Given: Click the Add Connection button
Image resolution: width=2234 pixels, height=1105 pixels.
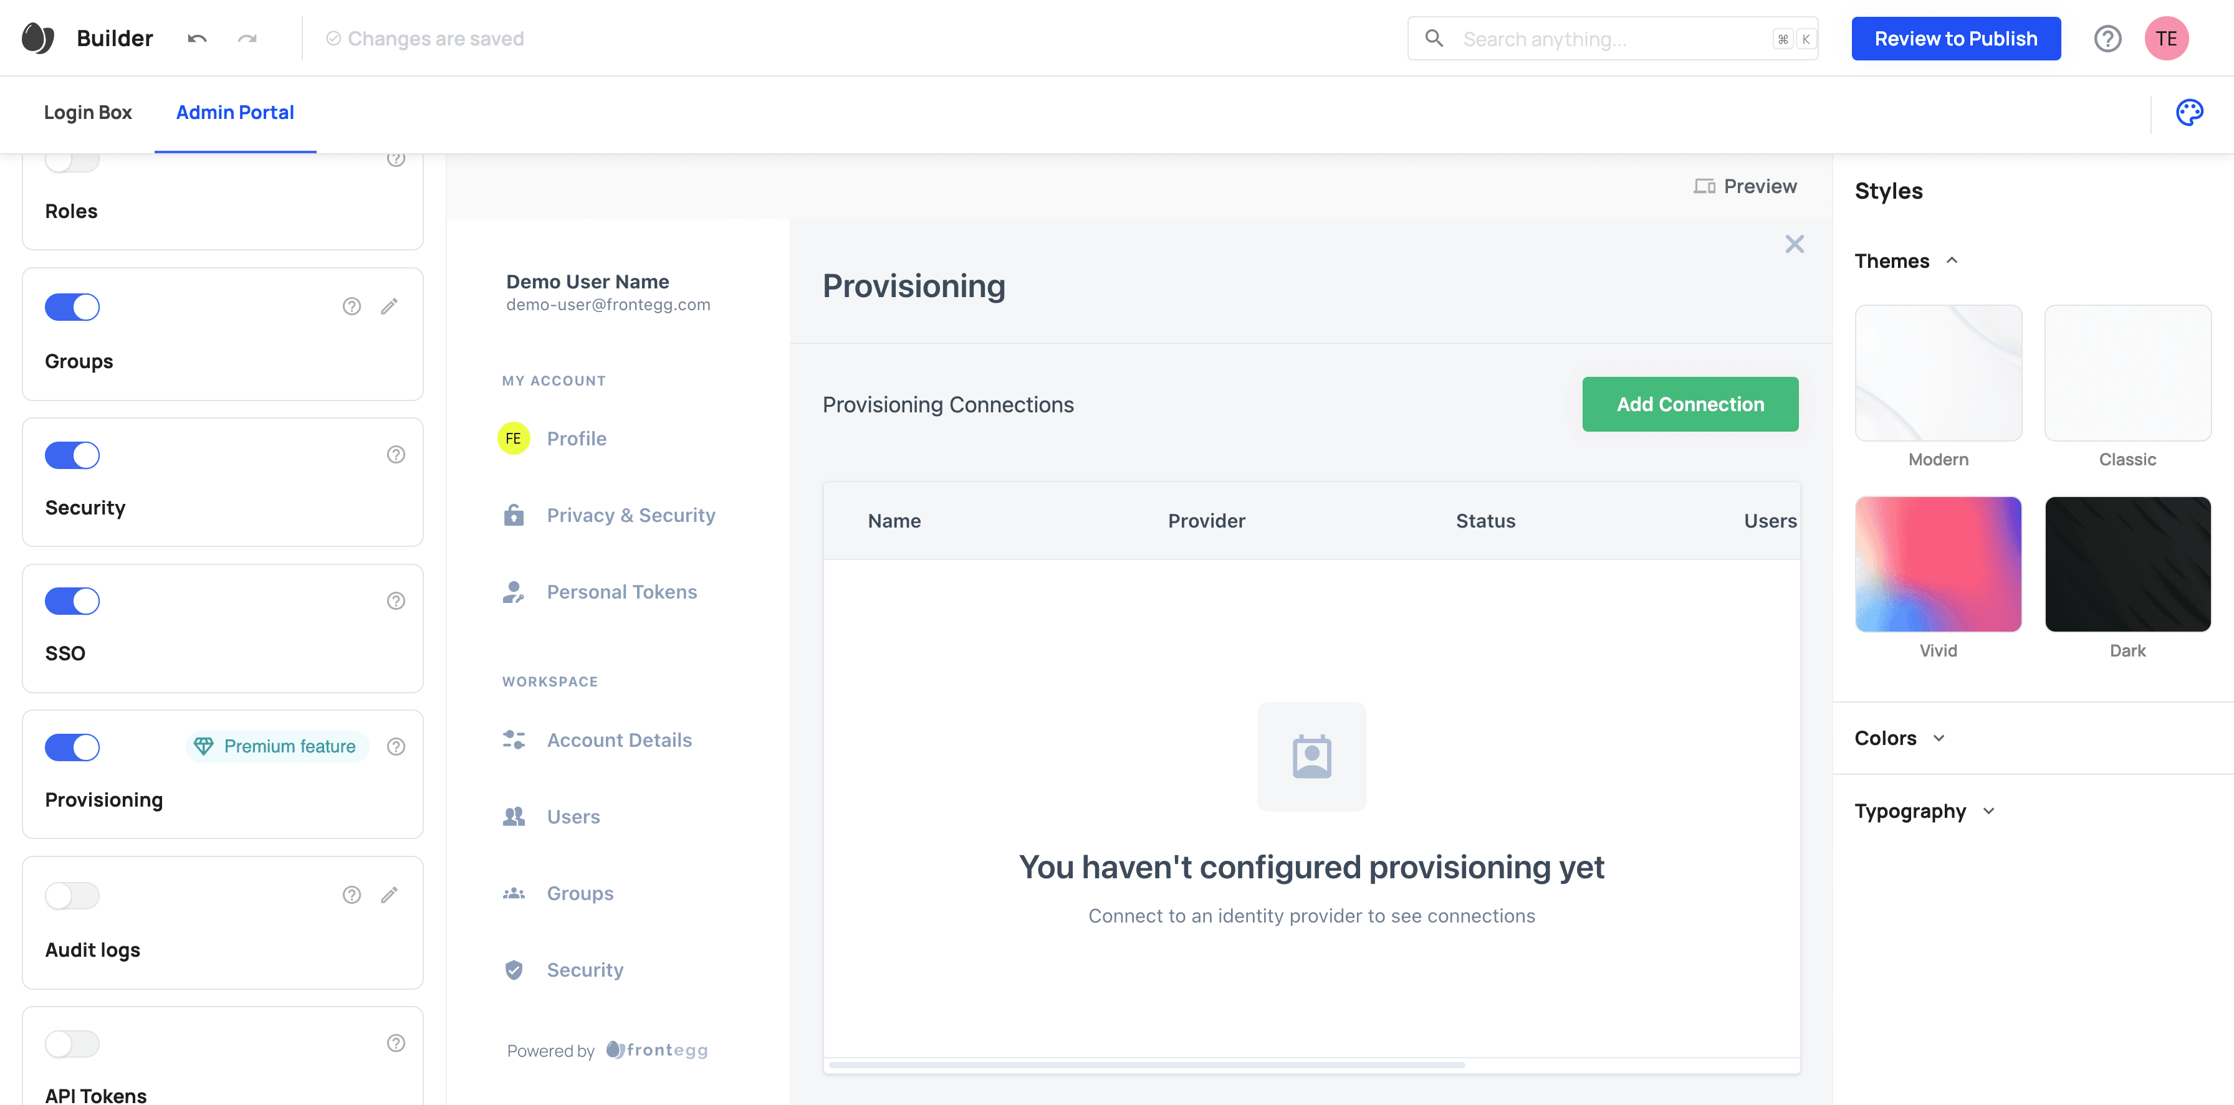Looking at the screenshot, I should [1690, 404].
